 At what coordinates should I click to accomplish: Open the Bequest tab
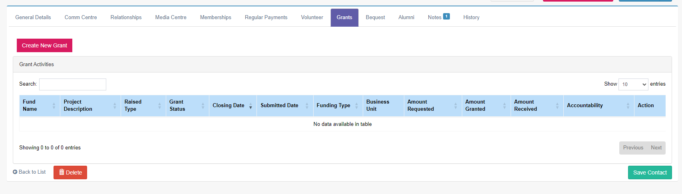[375, 18]
